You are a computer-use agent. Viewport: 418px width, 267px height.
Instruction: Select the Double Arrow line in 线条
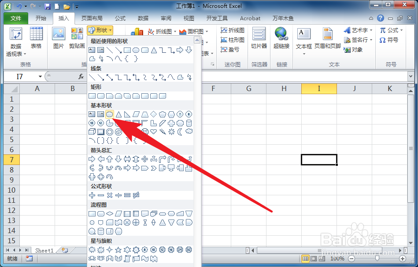(110, 77)
